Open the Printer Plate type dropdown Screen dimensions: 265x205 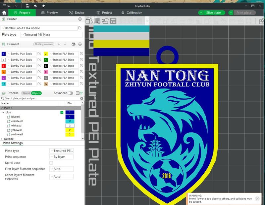[x=51, y=35]
